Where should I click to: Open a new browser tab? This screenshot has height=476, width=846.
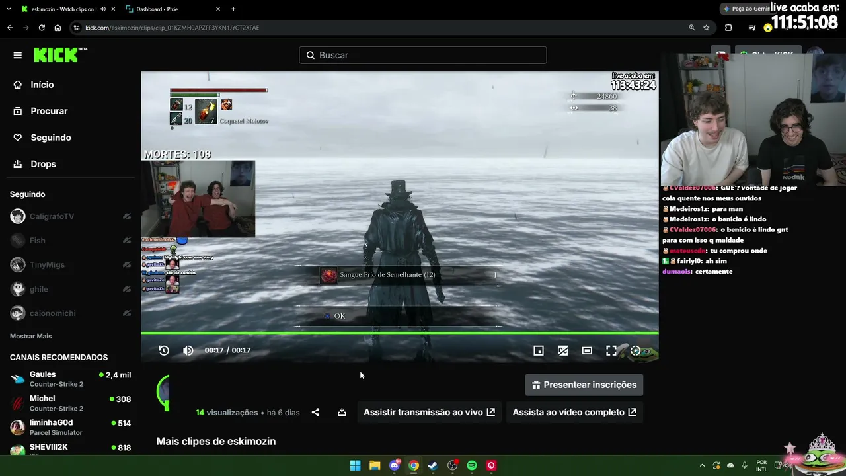click(x=233, y=9)
